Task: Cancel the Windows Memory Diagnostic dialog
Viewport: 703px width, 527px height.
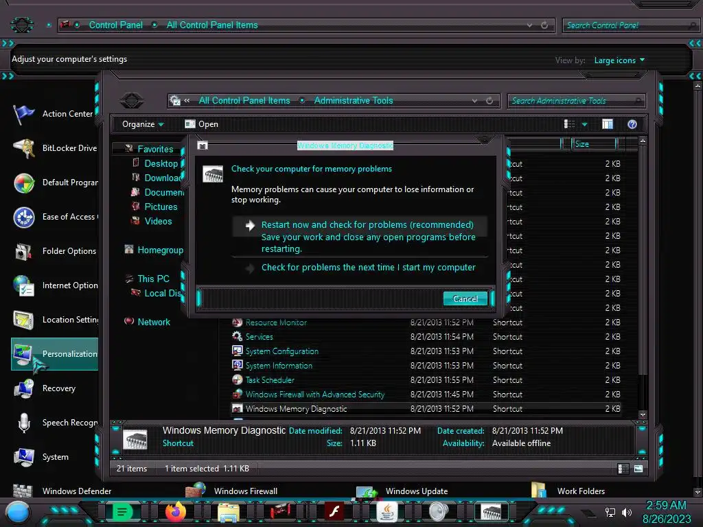Action: 465,299
